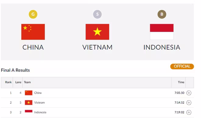Click the Lane column header
201x118 pixels.
tap(18, 82)
